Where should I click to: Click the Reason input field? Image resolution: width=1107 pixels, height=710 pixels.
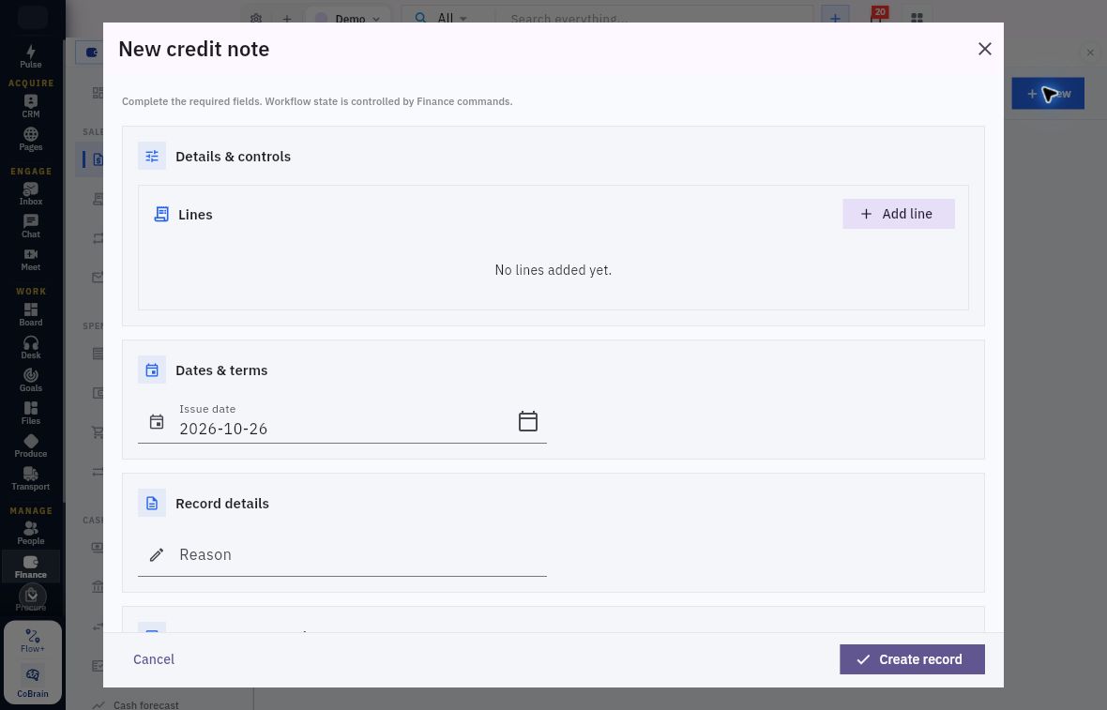(x=341, y=554)
